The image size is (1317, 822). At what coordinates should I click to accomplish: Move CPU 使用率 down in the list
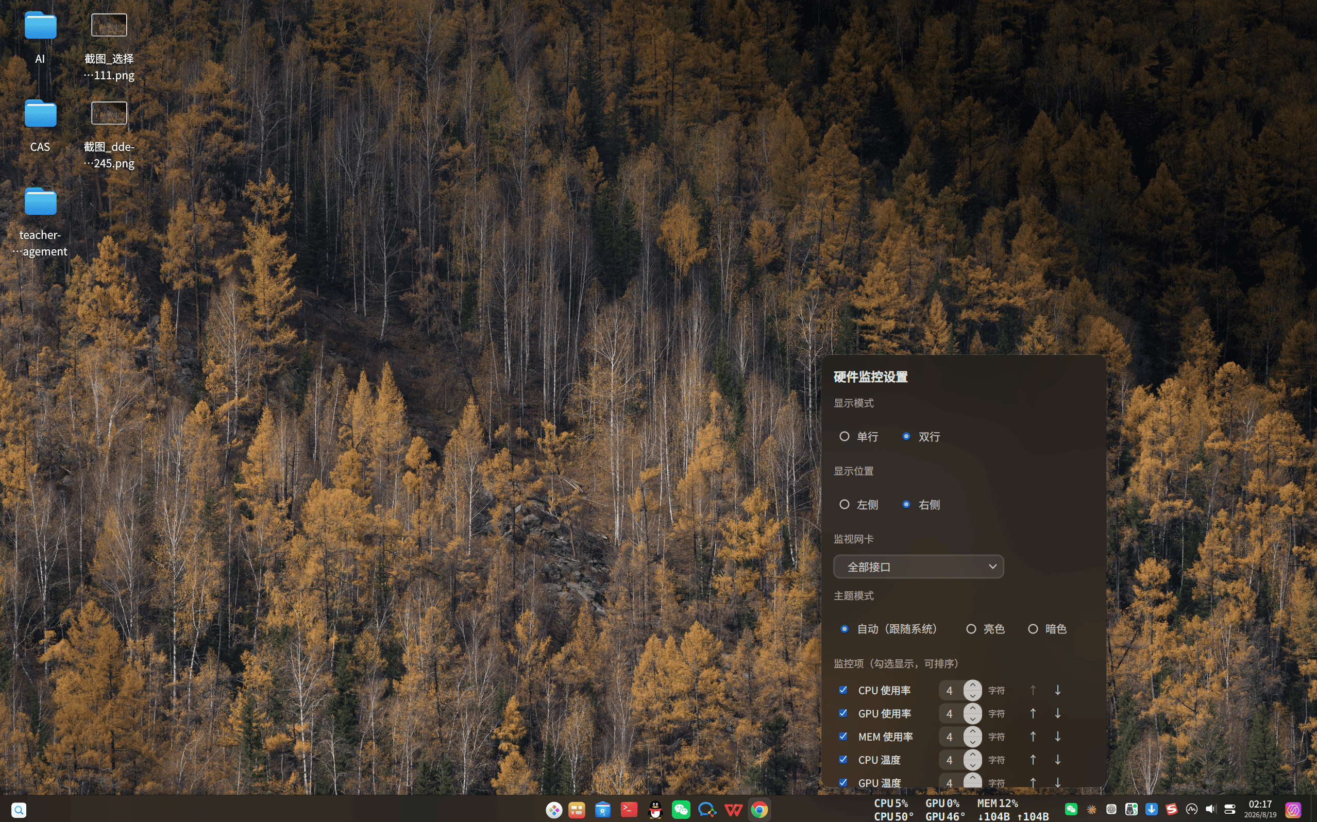pos(1058,691)
